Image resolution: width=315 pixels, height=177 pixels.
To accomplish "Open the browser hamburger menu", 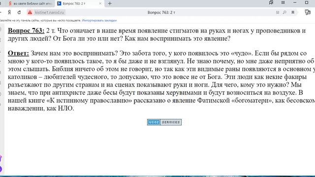I will [283, 2].
